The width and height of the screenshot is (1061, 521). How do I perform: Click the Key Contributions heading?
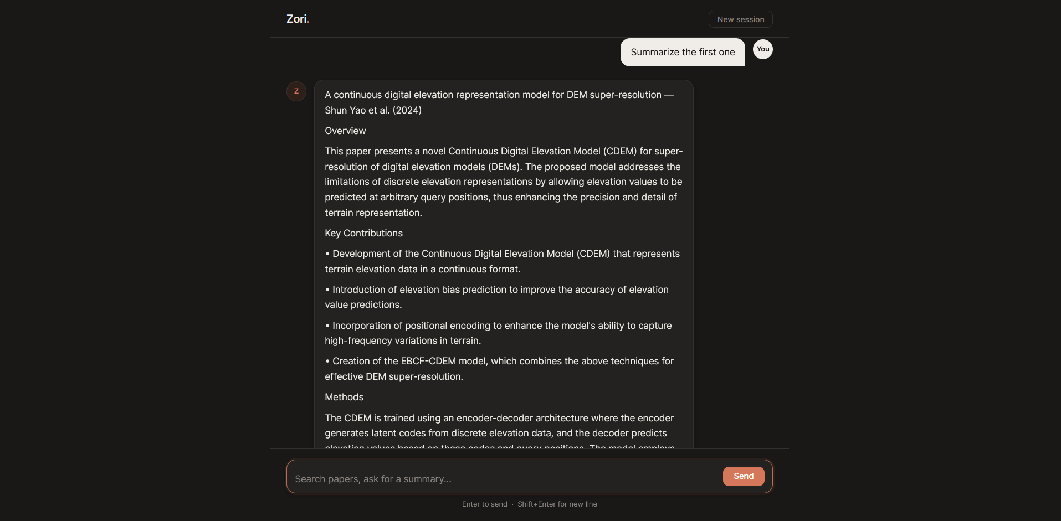(x=363, y=233)
